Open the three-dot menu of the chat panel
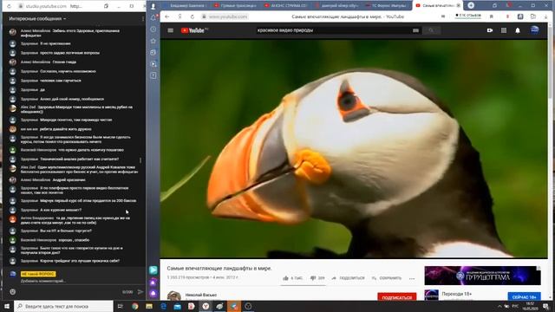 point(142,19)
